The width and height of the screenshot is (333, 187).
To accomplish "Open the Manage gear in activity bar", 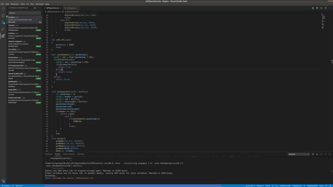I will coord(3,181).
